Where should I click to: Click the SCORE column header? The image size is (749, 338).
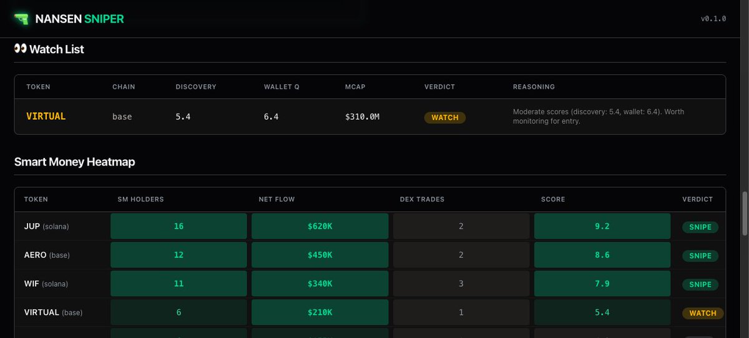click(553, 199)
